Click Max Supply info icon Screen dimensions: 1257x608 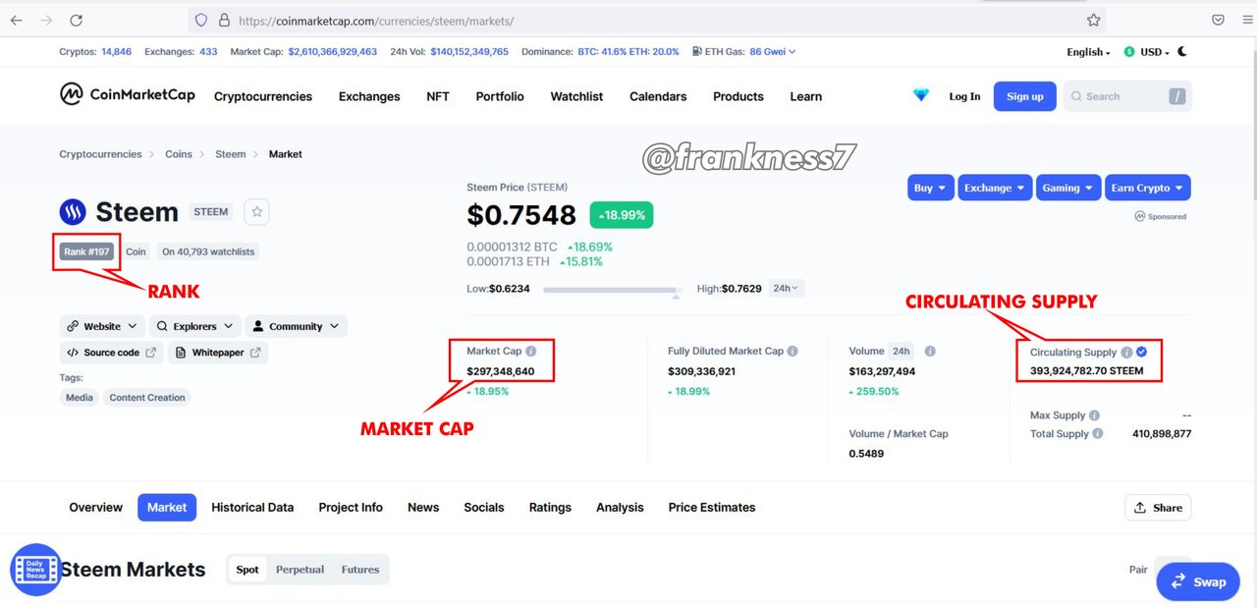(1094, 415)
